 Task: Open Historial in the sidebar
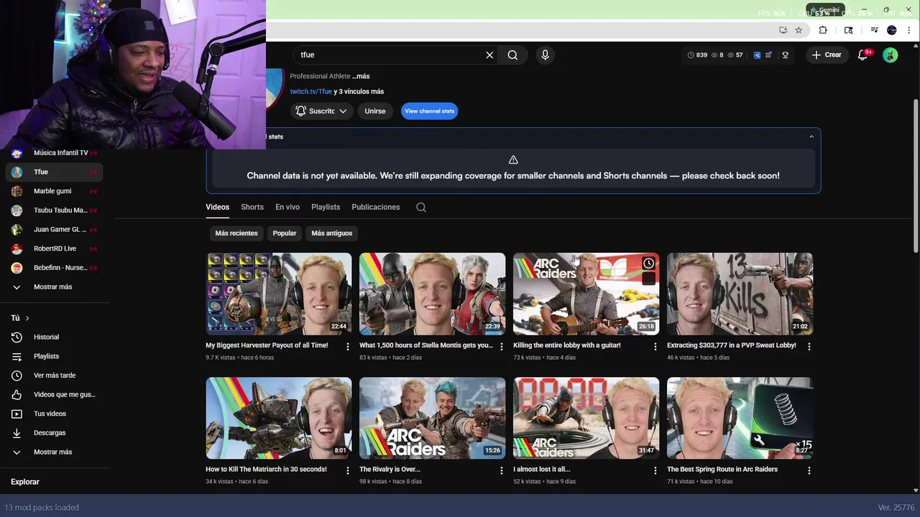click(55, 337)
